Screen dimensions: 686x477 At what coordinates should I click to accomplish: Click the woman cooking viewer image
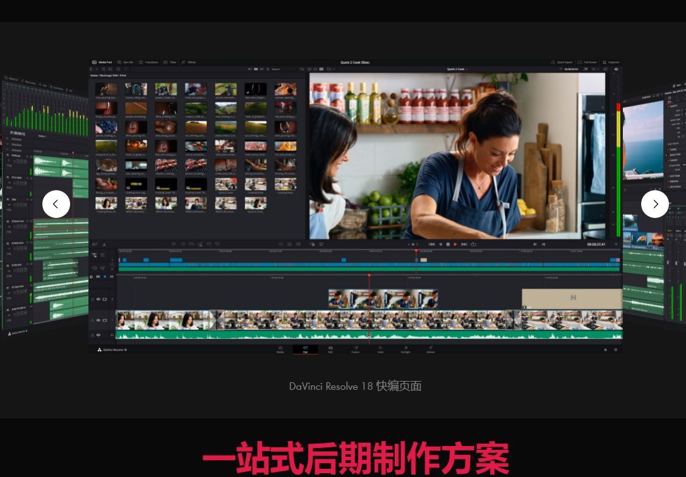457,156
